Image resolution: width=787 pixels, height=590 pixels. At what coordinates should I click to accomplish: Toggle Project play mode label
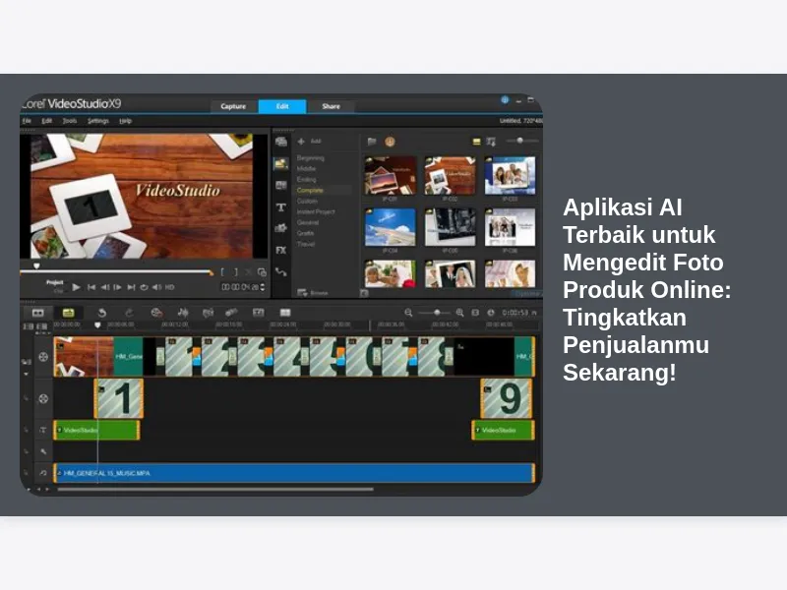55,282
